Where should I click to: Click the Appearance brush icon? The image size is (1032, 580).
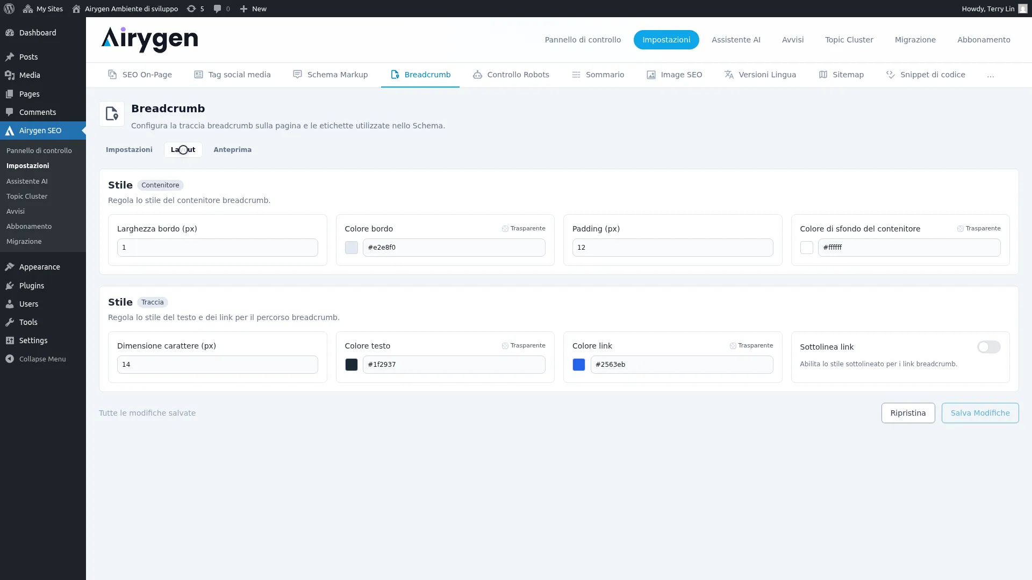10,267
